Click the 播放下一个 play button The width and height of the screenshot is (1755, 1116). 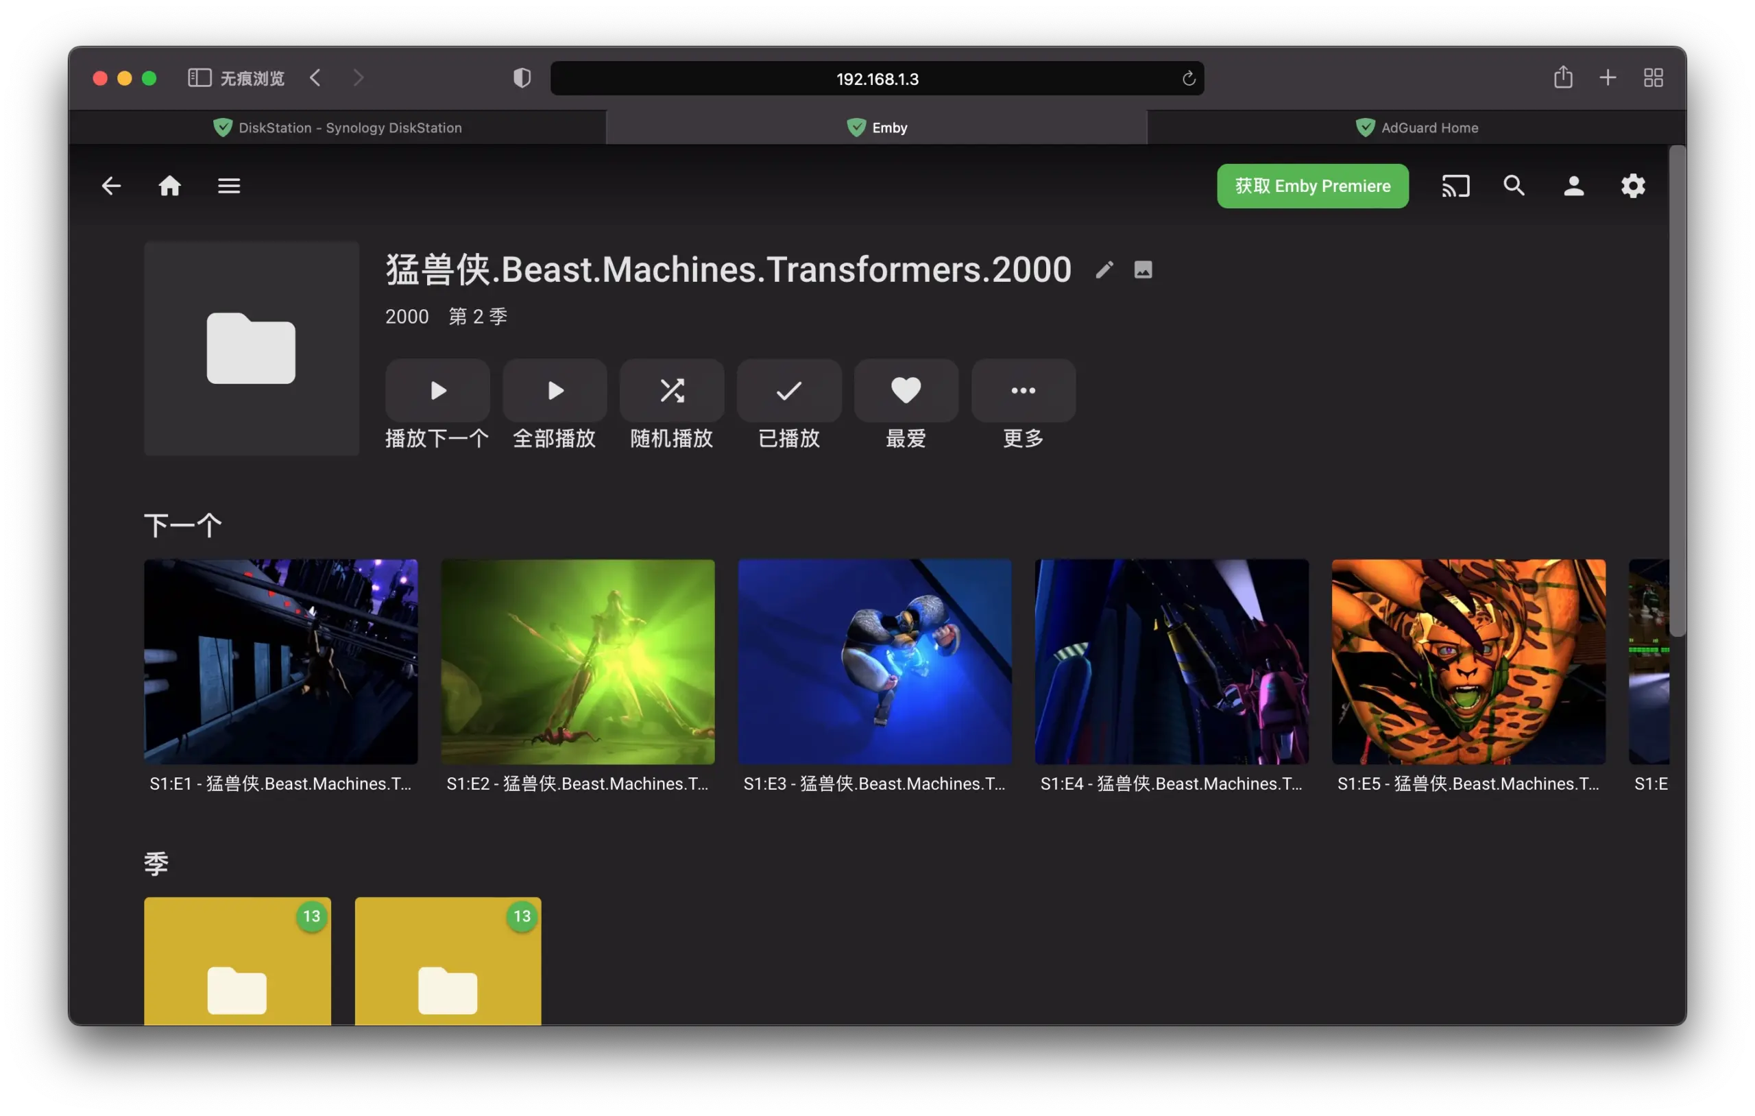437,390
